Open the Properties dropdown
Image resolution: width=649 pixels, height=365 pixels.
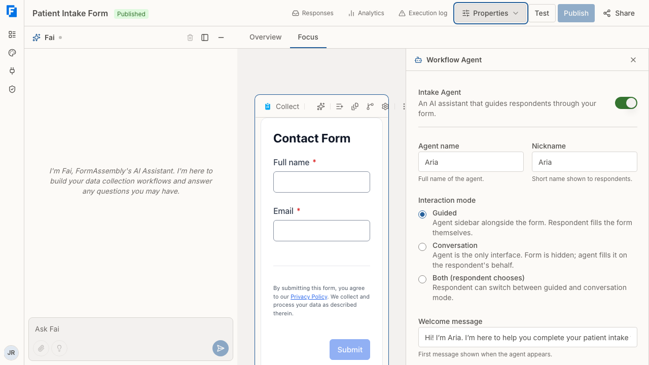[491, 13]
